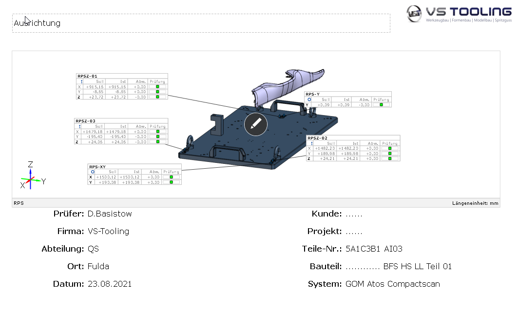Click the arrow icon in the RPSZ-01 table header

tap(78, 81)
